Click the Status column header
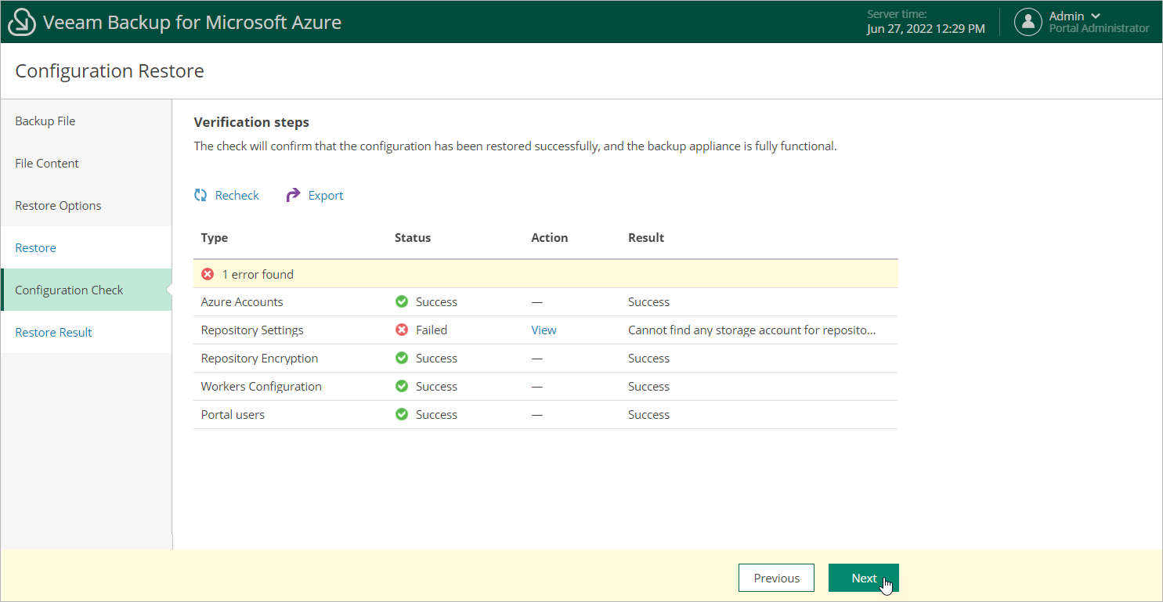 click(x=413, y=238)
